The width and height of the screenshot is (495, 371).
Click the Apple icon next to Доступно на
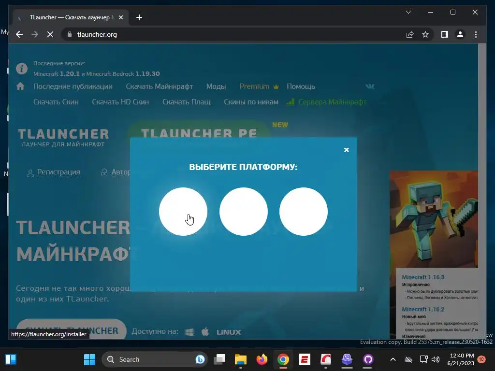pyautogui.click(x=205, y=332)
